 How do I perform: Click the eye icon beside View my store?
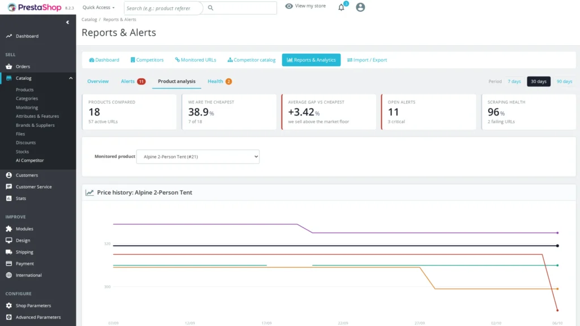pyautogui.click(x=289, y=6)
